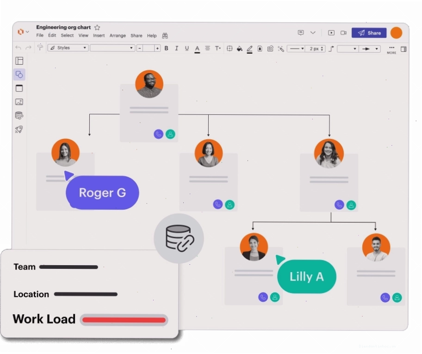This screenshot has width=422, height=354.
Task: Select the fill color bucket tool
Action: point(239,49)
